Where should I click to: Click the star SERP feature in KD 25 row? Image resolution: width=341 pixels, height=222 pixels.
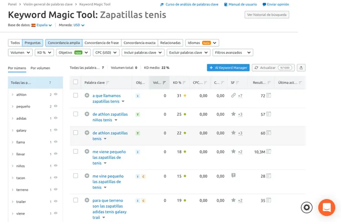click(x=233, y=114)
